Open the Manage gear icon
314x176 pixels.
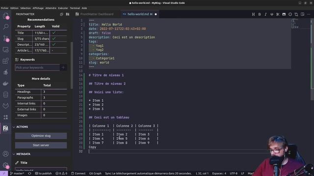5,165
